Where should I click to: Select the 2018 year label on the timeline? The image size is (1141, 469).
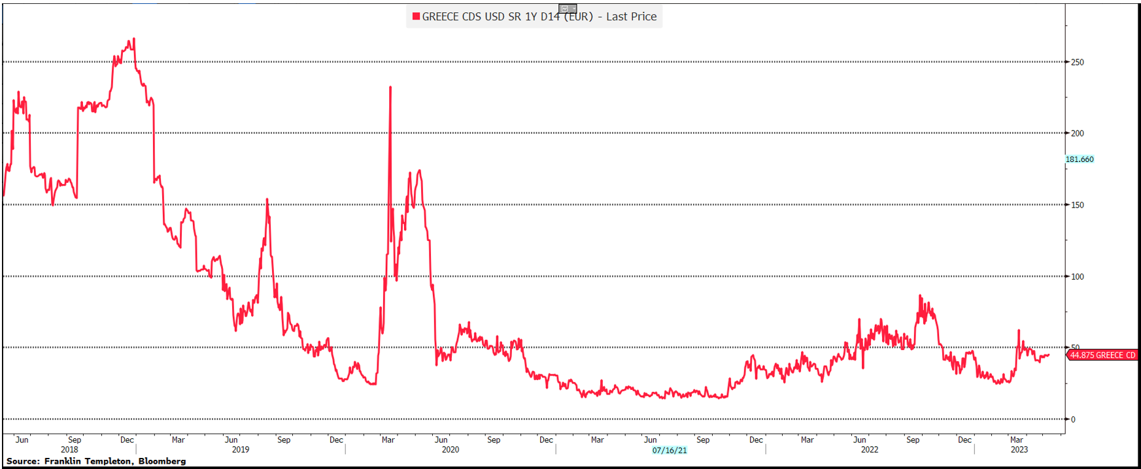pos(69,449)
